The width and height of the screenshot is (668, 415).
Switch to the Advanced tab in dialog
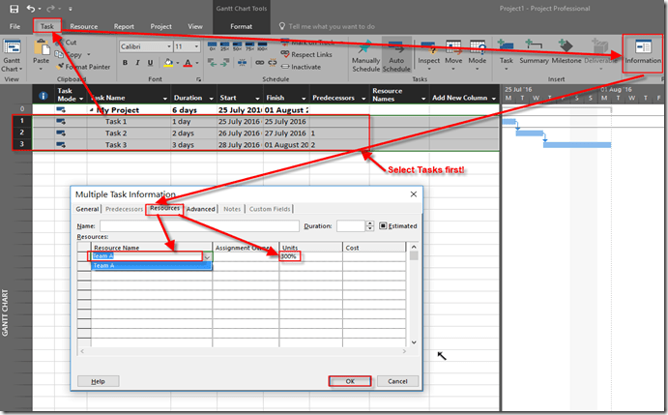point(201,209)
